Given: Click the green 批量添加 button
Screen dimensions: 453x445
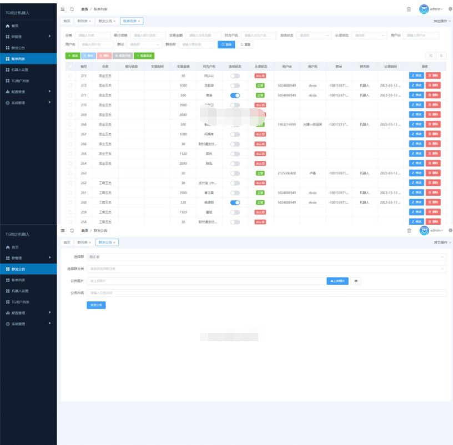Looking at the screenshot, I should pyautogui.click(x=144, y=55).
